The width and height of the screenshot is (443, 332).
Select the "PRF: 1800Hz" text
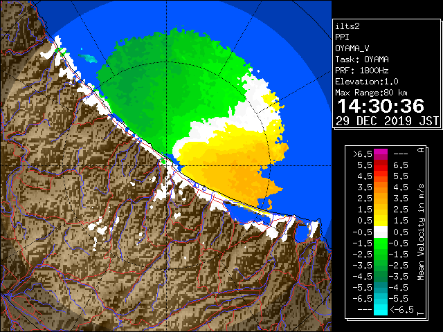pos(362,71)
